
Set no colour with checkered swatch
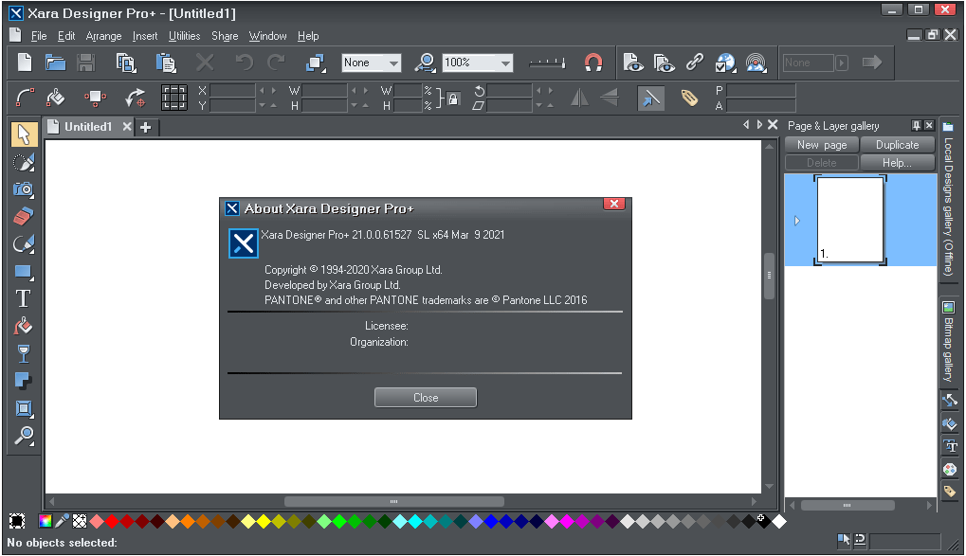pyautogui.click(x=80, y=522)
